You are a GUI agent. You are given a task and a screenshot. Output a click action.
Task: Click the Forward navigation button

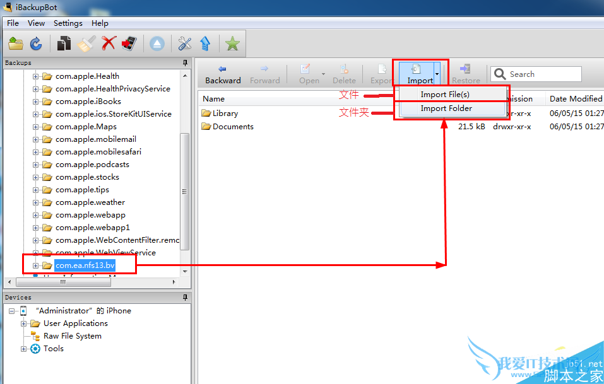tap(264, 74)
